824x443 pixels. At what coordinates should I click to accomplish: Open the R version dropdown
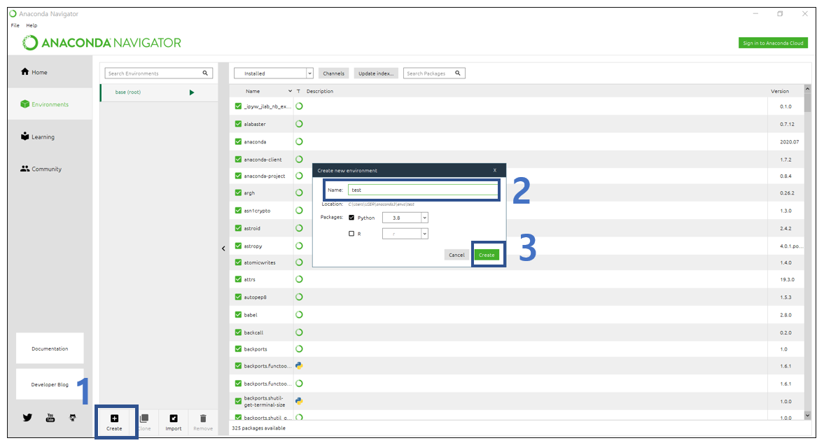(405, 233)
